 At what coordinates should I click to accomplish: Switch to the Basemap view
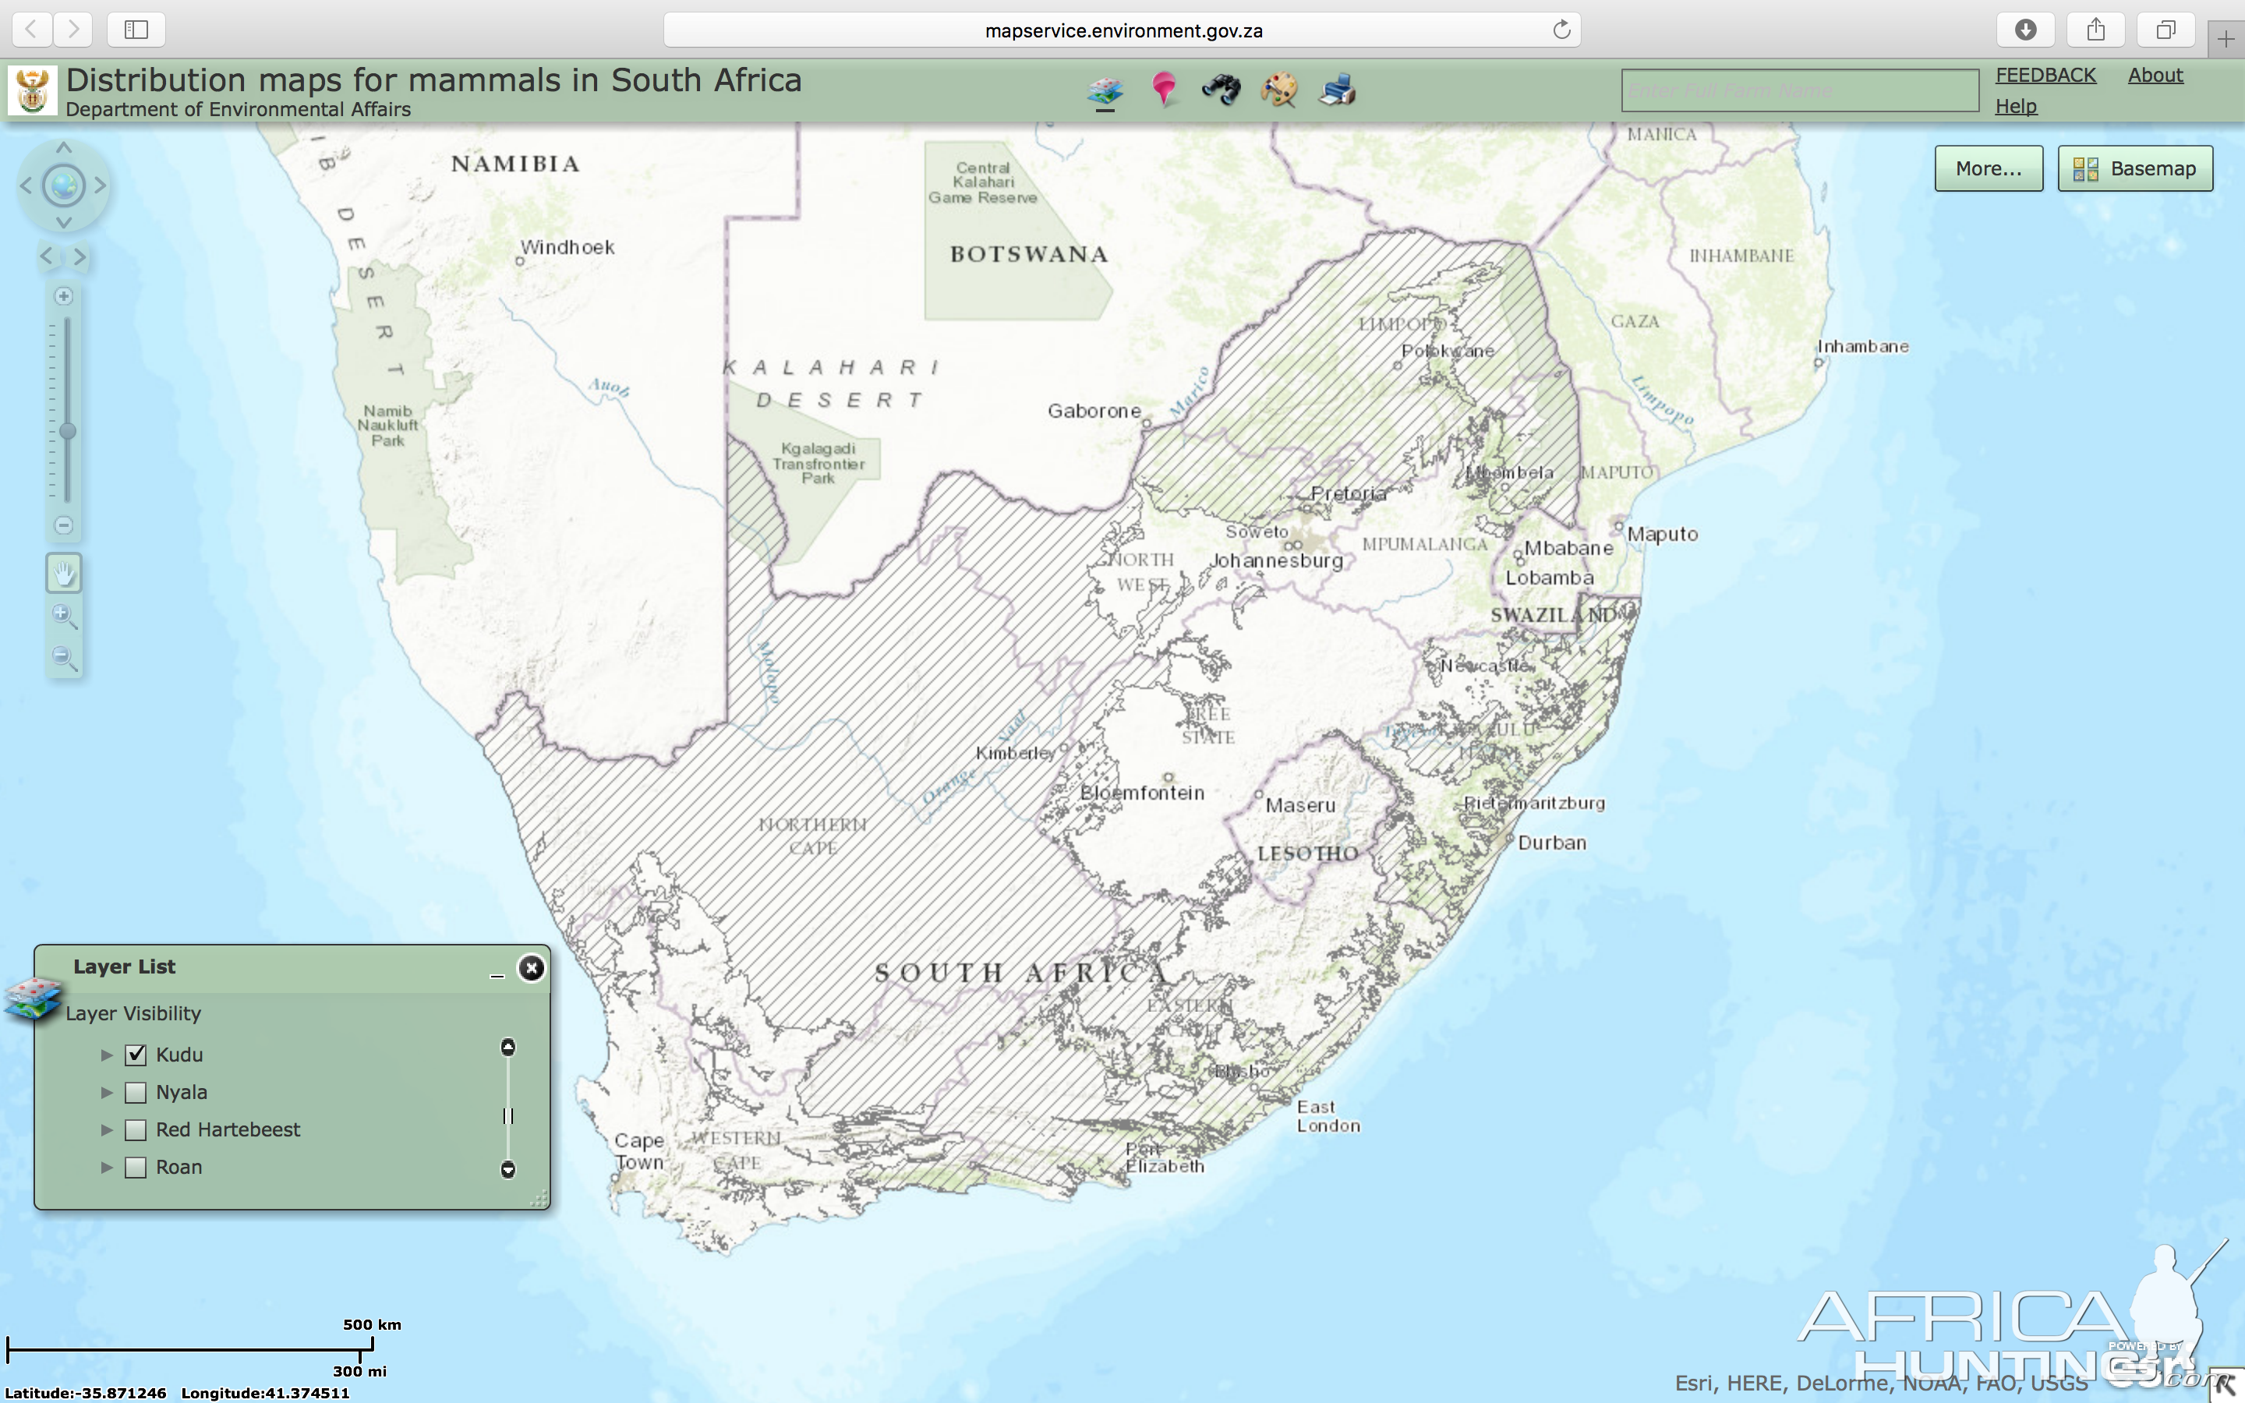[2135, 168]
